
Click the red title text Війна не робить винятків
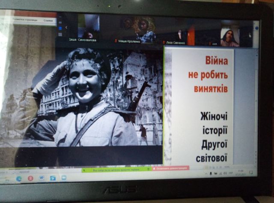pos(208,75)
